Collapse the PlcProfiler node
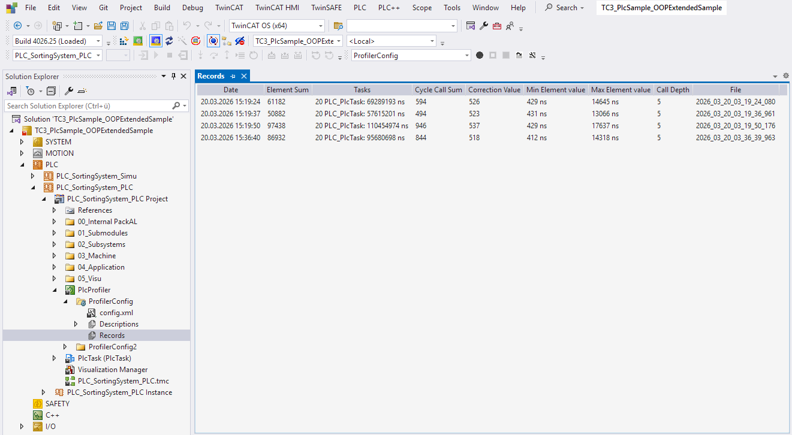 coord(55,290)
